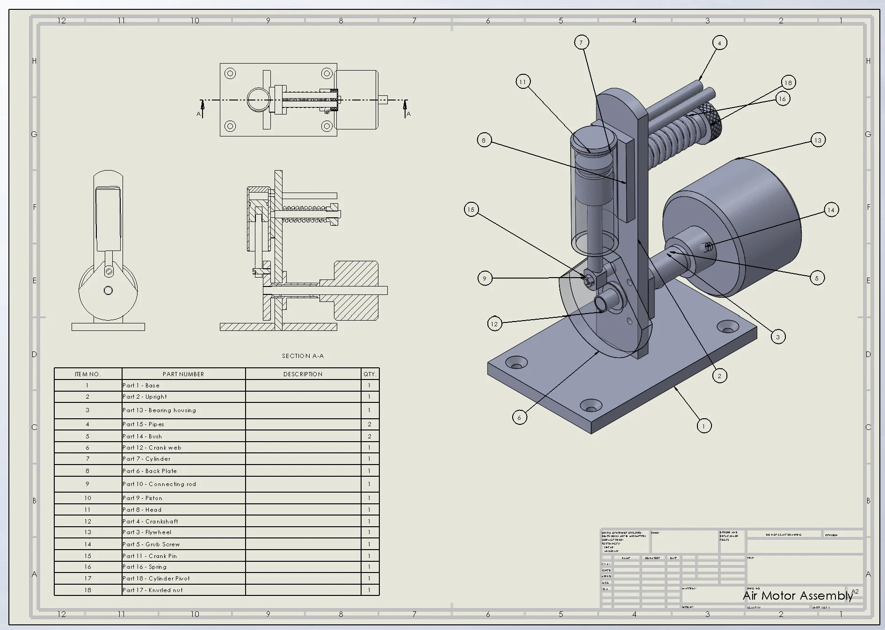The width and height of the screenshot is (885, 630).
Task: Click the PART NUMBER column header
Action: (x=183, y=374)
